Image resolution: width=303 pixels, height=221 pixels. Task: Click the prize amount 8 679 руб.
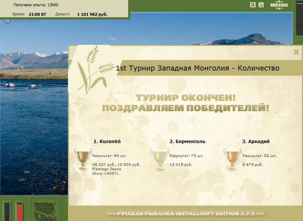pos(253,165)
